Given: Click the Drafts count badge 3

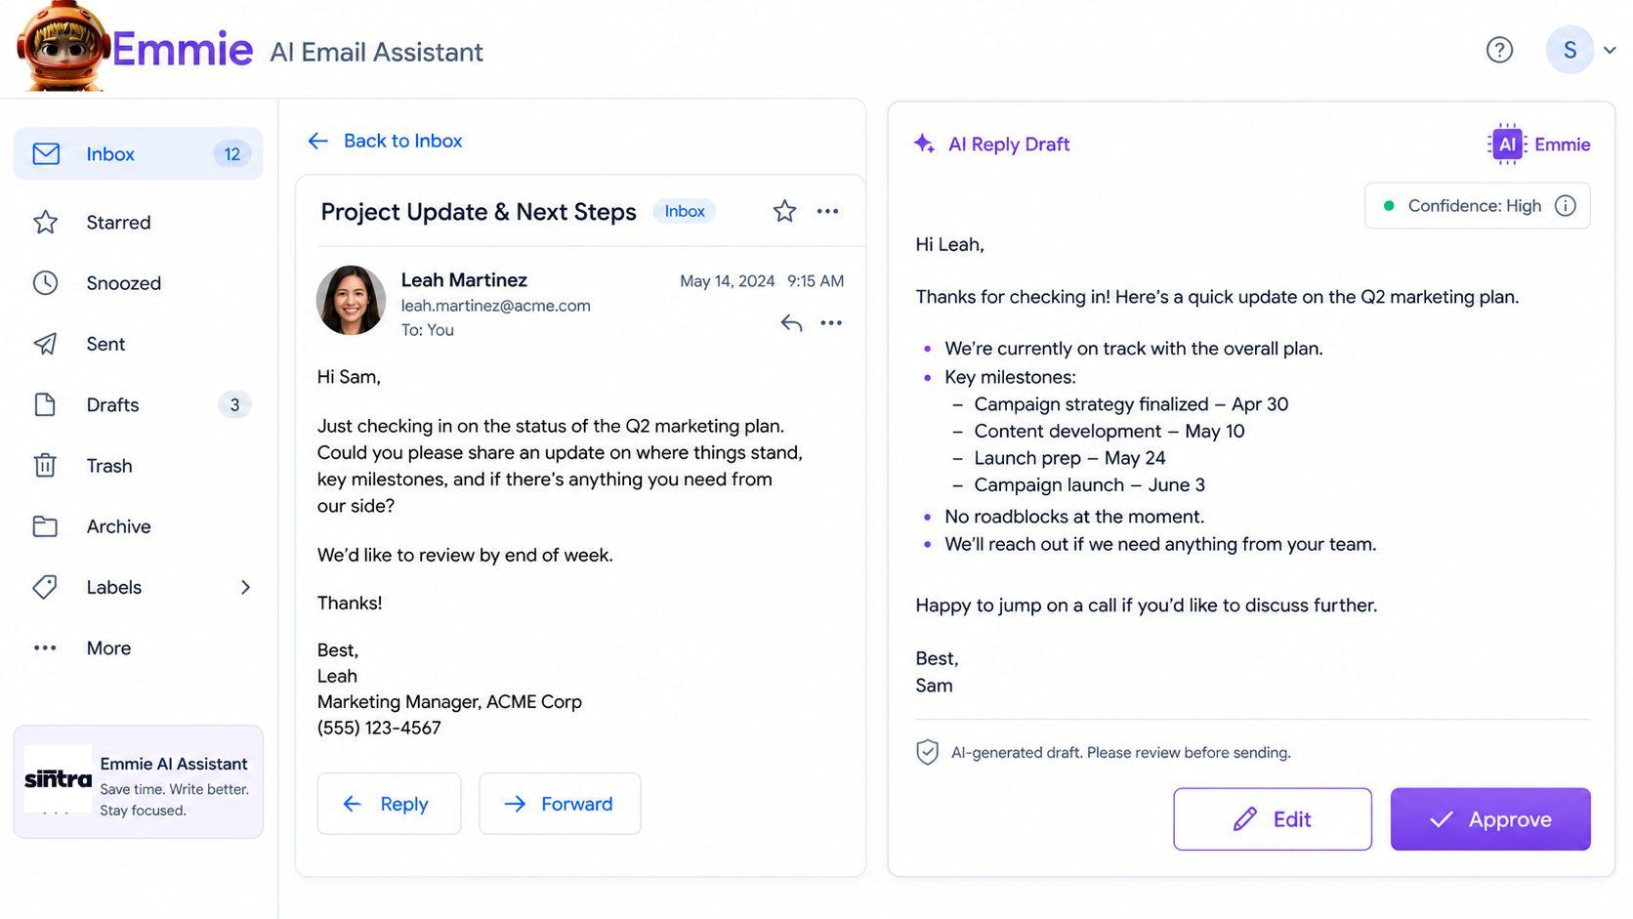Looking at the screenshot, I should pyautogui.click(x=234, y=404).
